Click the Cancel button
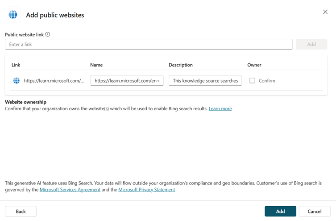 pyautogui.click(x=315, y=211)
